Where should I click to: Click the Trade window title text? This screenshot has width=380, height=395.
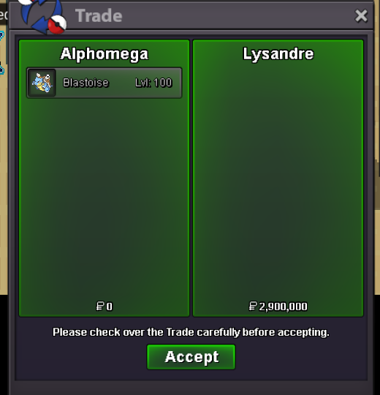click(99, 16)
